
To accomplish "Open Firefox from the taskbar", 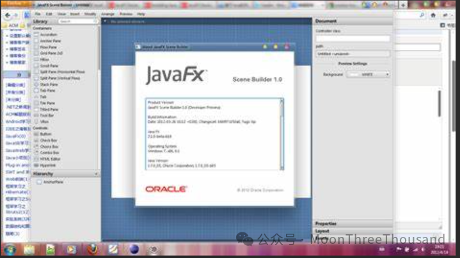I will pos(93,248).
